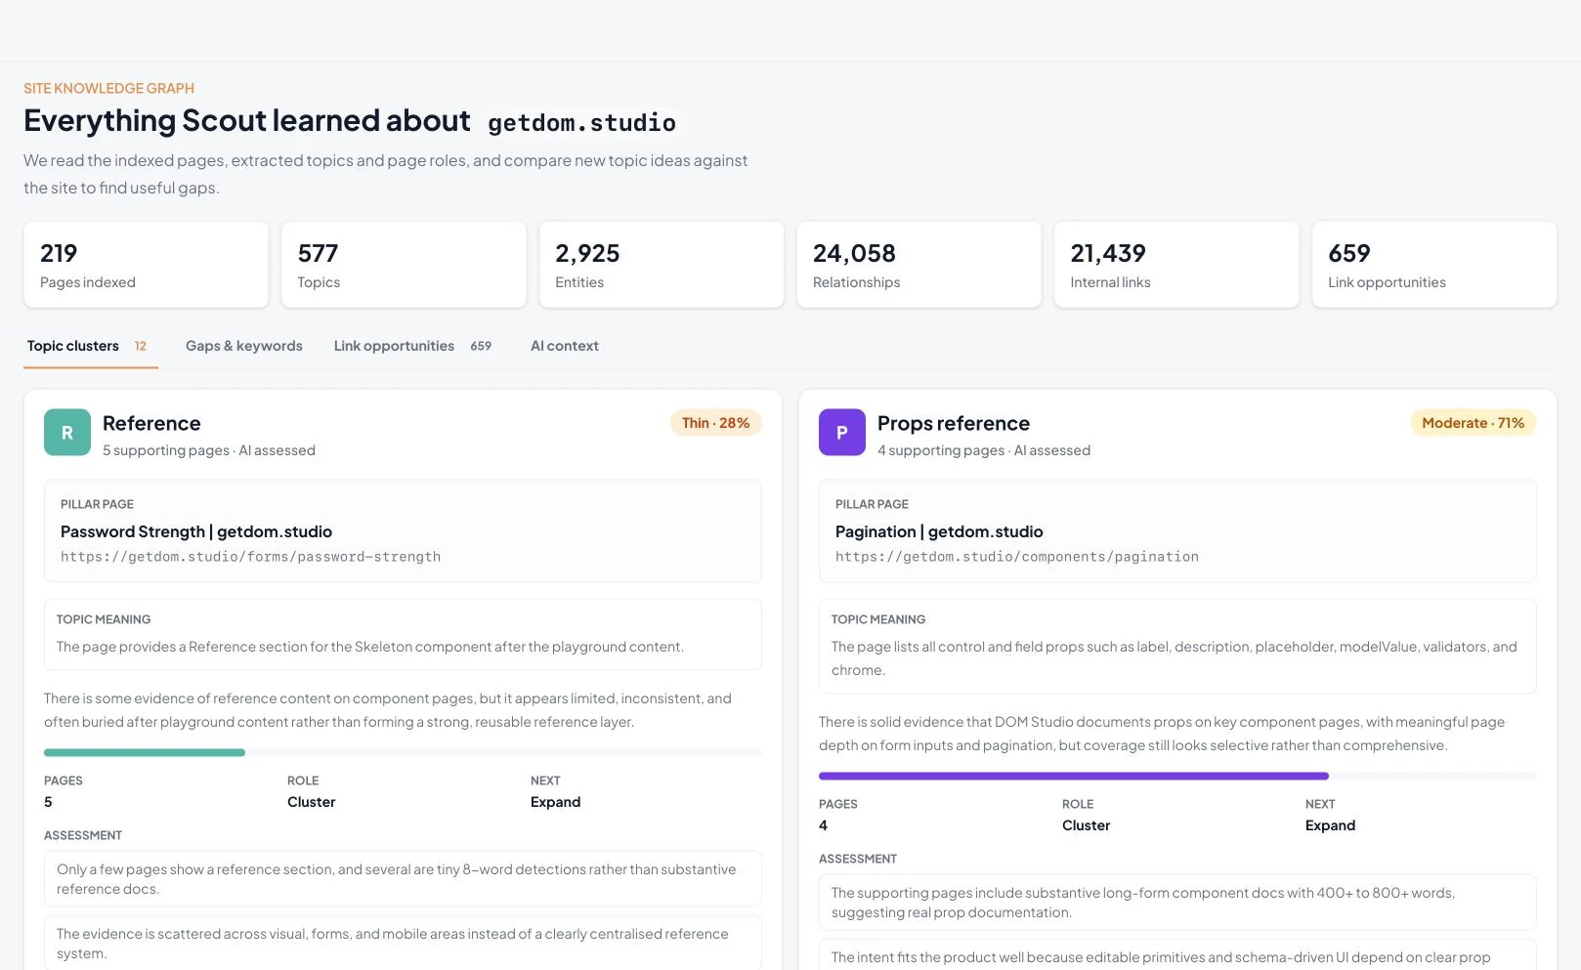Click the Expand value in the Reference card
The height and width of the screenshot is (970, 1581).
pos(555,802)
